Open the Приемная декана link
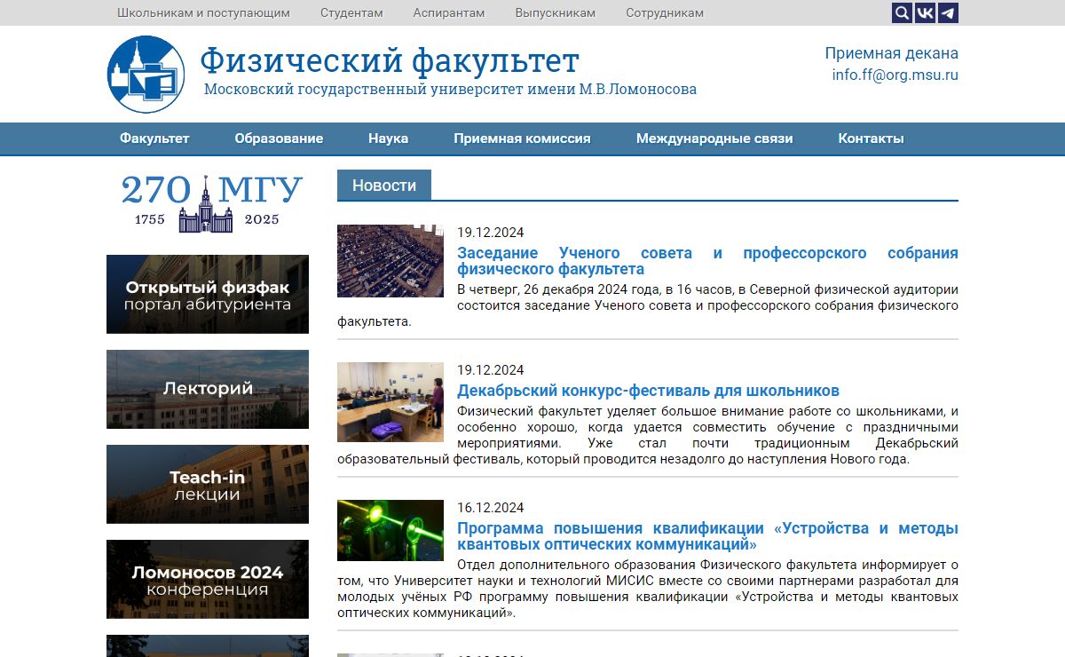Image resolution: width=1065 pixels, height=657 pixels. click(x=892, y=53)
